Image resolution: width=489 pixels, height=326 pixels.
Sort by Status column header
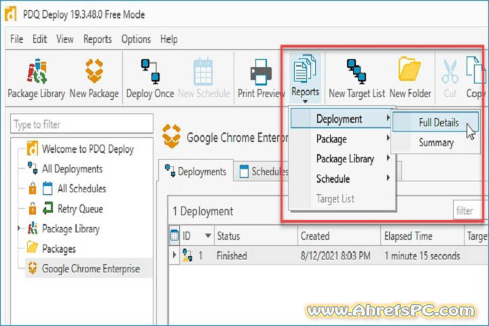pyautogui.click(x=256, y=236)
